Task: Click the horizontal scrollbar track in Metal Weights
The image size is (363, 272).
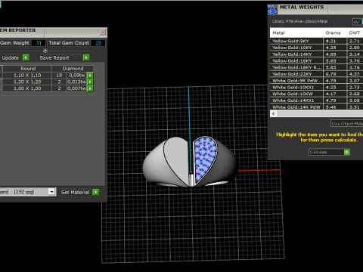Action: click(x=320, y=113)
